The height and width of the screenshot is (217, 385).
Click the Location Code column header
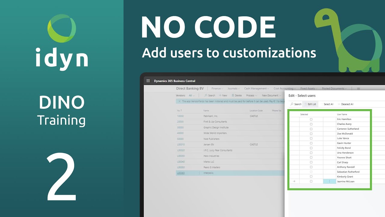coord(256,111)
